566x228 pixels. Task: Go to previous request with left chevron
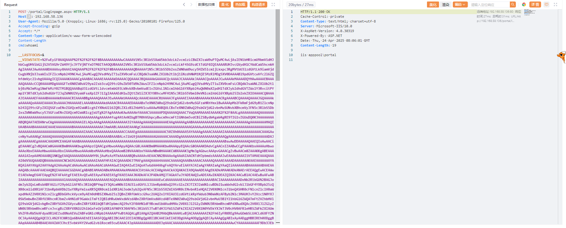(184, 4)
